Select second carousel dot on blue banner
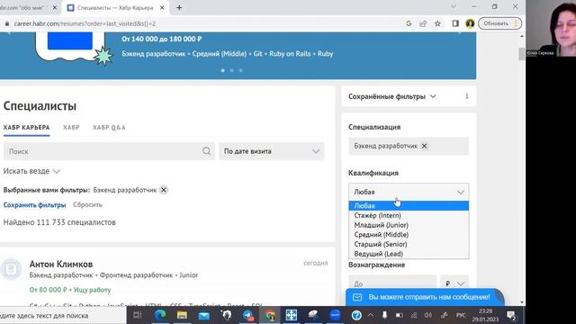Screen dimensions: 576x324 (x=232, y=70)
